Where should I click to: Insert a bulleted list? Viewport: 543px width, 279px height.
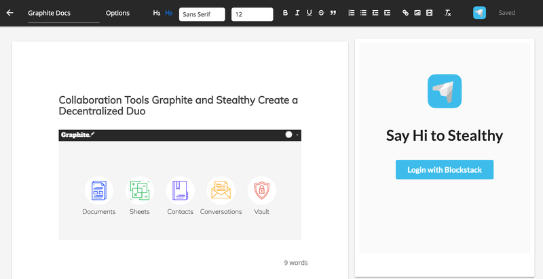pos(363,13)
